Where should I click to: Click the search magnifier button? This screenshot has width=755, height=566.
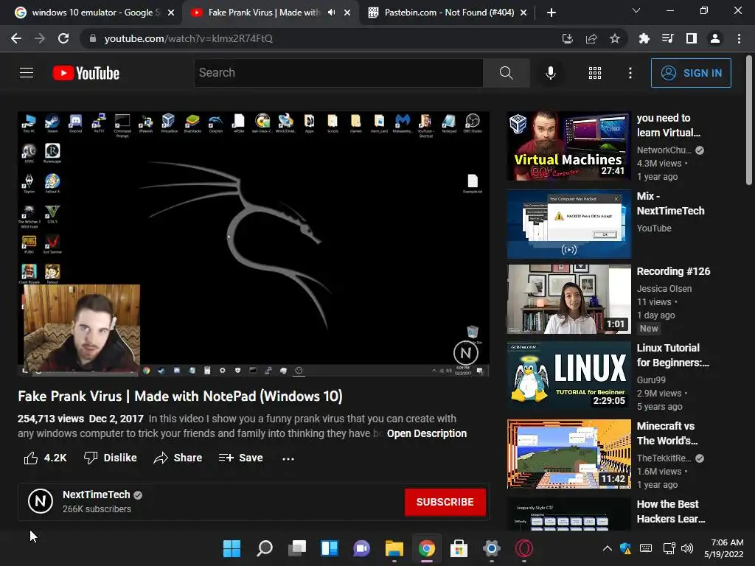pos(506,73)
